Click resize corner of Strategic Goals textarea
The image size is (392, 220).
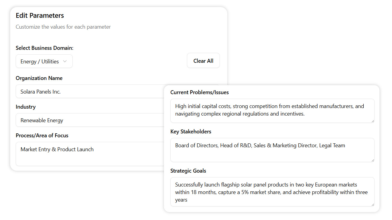tap(372, 204)
